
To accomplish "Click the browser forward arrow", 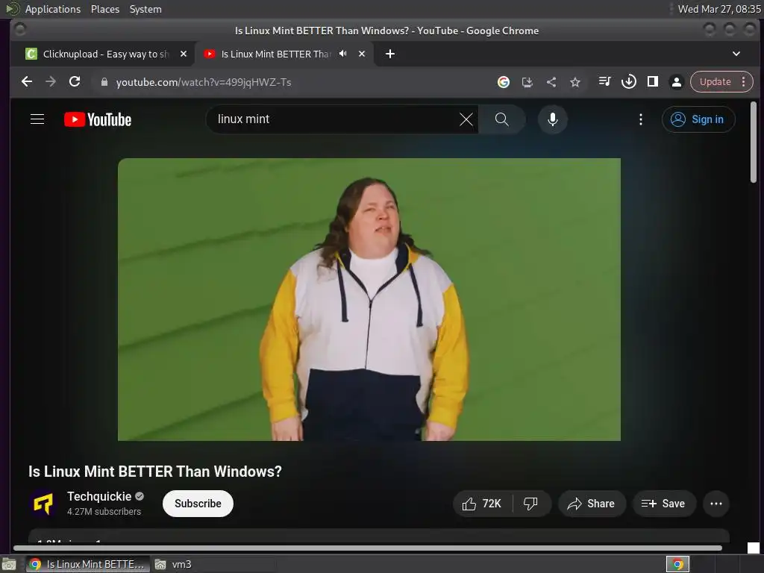I will (x=51, y=82).
